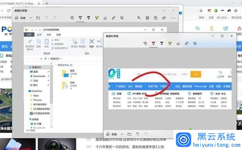
Task: Open the three-dot See more menu in Snip & Sketch
Action: (173, 18)
